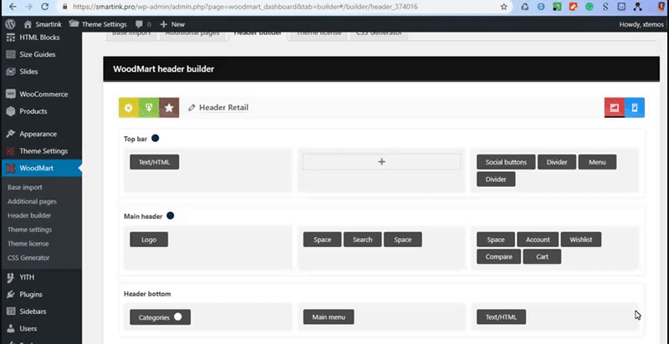Open comments bubble in admin bar
Image resolution: width=669 pixels, height=344 pixels.
143,24
